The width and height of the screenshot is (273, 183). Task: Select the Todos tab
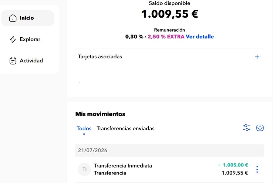pos(84,128)
